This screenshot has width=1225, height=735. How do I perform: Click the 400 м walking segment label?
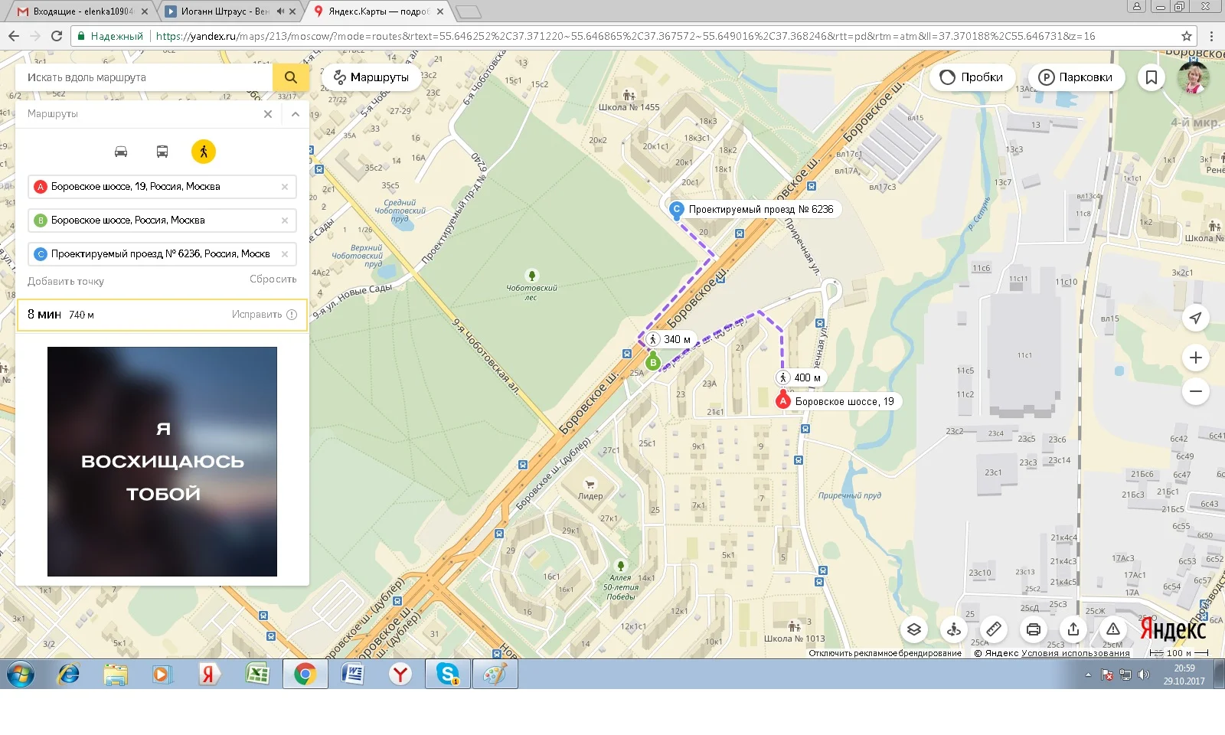pyautogui.click(x=799, y=377)
